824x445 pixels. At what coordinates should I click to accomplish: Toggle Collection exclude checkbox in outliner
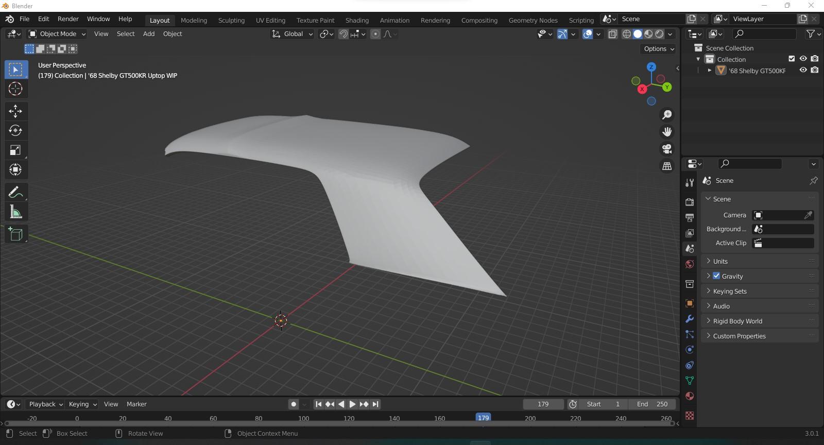click(792, 59)
